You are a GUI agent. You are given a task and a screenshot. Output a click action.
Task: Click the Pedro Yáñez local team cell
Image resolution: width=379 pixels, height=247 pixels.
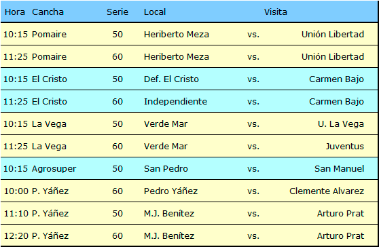point(171,191)
